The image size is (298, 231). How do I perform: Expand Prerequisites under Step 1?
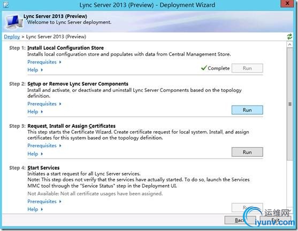click(x=44, y=62)
